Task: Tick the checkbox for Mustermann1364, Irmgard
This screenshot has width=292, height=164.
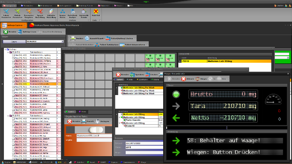Action: coord(13,124)
